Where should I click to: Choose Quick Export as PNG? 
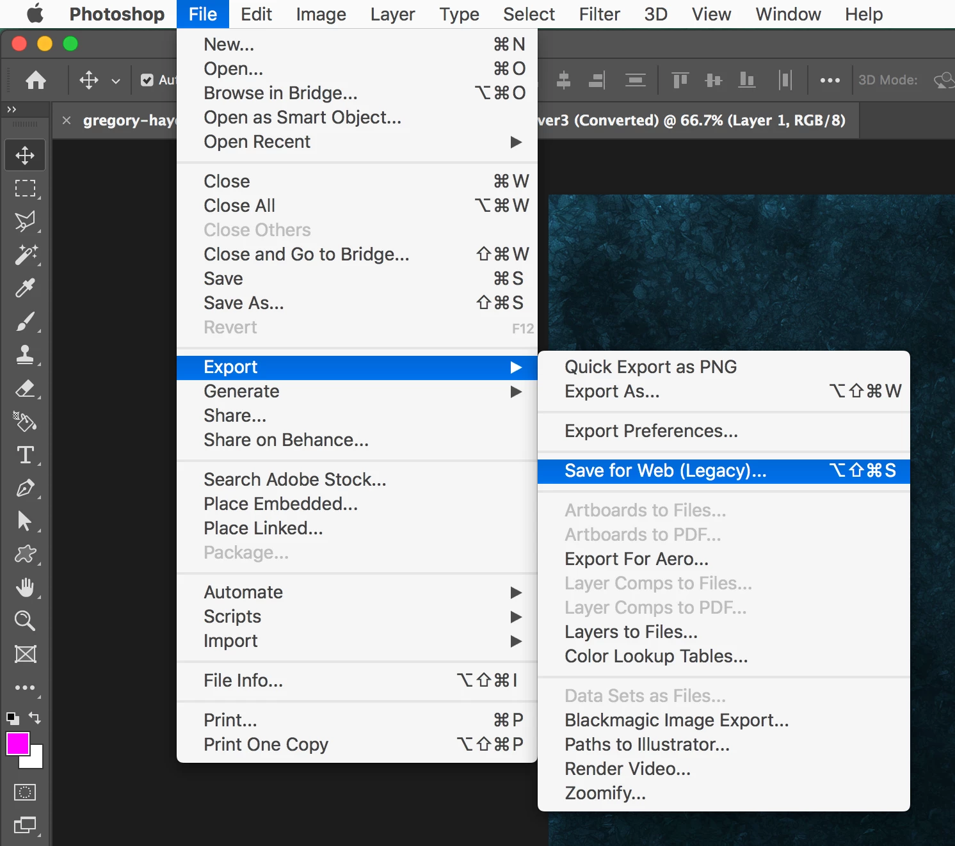pyautogui.click(x=724, y=367)
